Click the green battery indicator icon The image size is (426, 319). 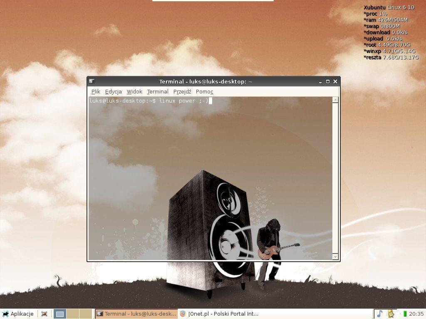404,314
